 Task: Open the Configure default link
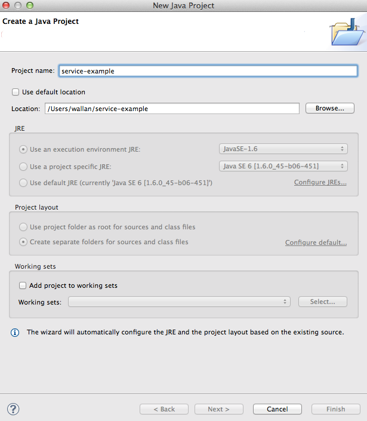[316, 243]
